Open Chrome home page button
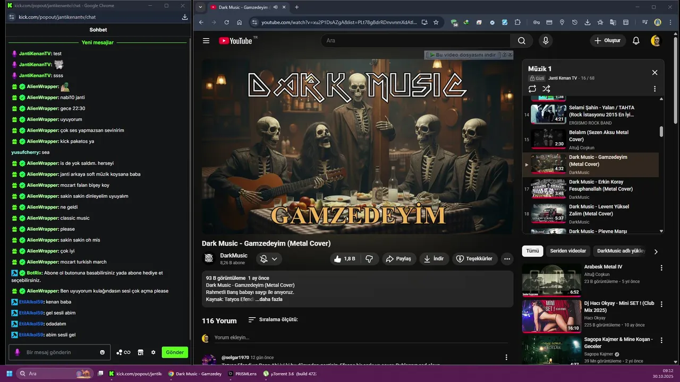680x382 pixels. [x=240, y=22]
